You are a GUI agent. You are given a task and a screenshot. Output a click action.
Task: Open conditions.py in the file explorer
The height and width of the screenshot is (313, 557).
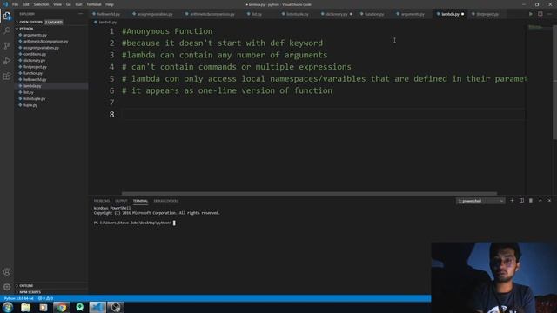point(35,54)
